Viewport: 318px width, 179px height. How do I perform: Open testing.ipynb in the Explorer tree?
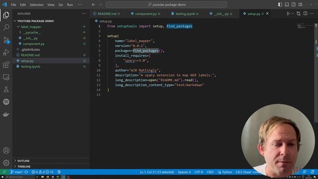click(x=30, y=66)
